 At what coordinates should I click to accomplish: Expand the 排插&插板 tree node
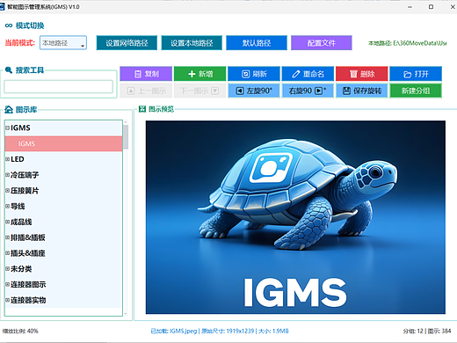point(7,237)
